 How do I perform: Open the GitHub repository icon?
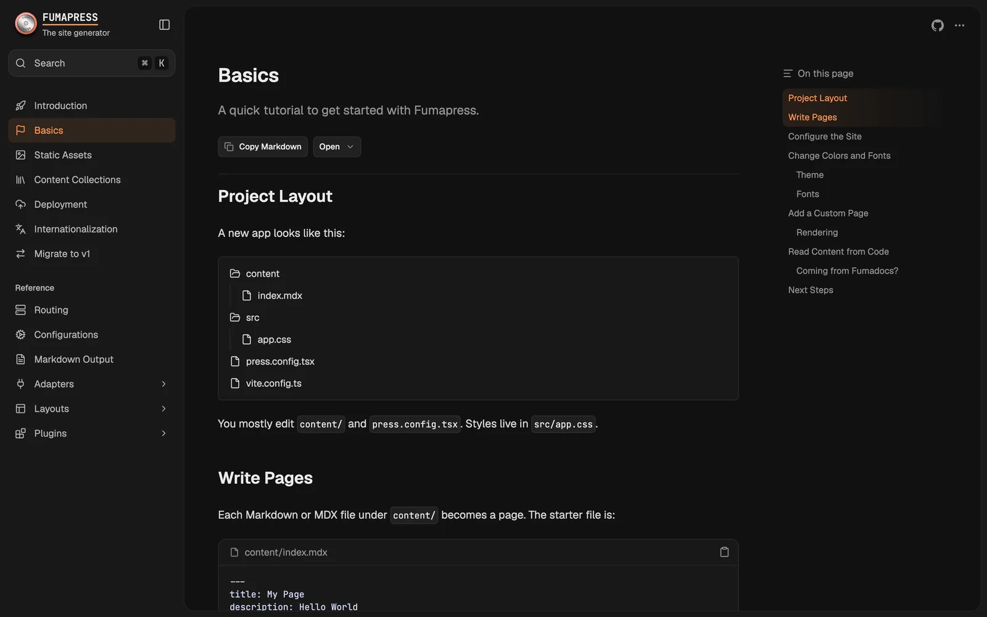pyautogui.click(x=938, y=25)
